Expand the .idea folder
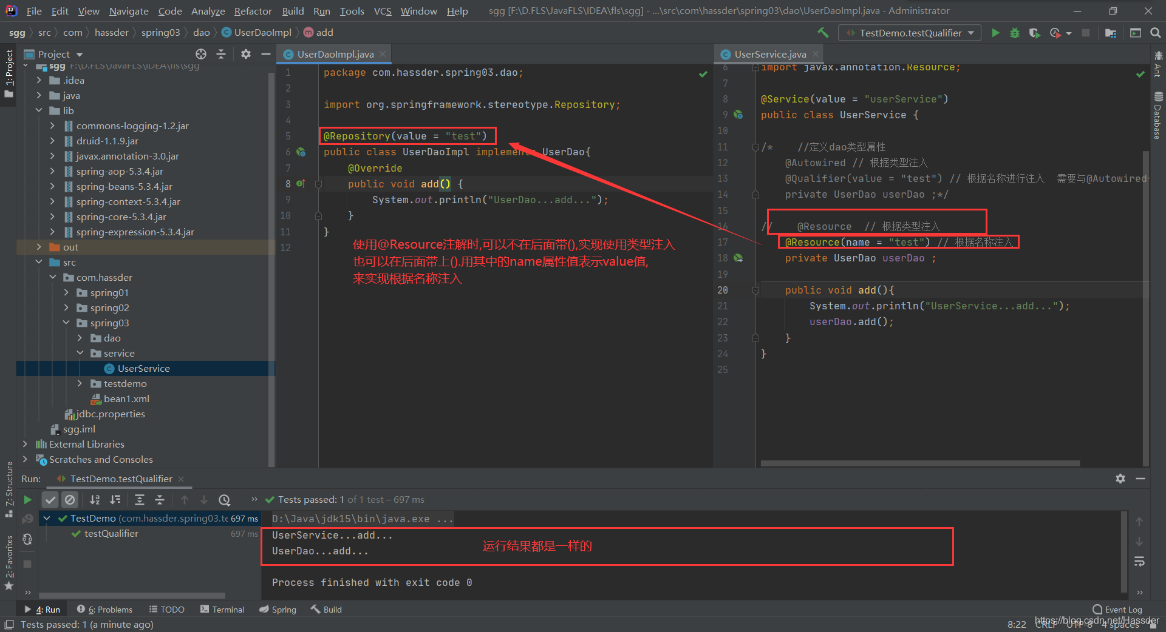Screen dimensions: 1166x632 [x=39, y=80]
